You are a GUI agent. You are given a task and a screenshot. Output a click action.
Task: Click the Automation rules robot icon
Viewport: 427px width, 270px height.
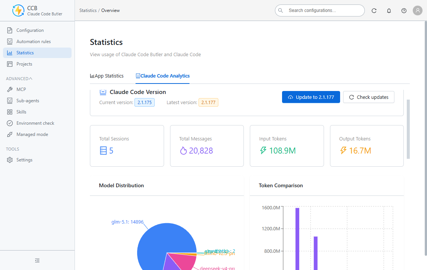point(10,41)
